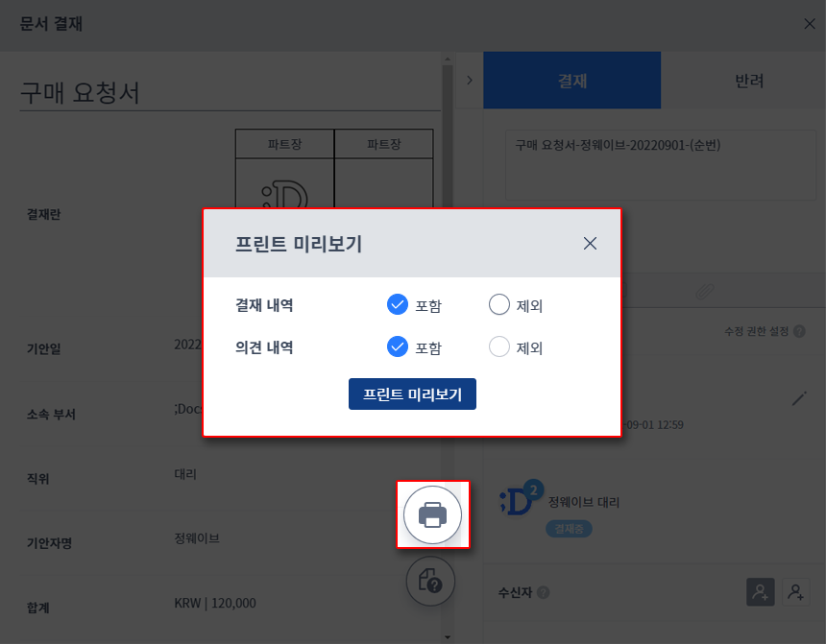The height and width of the screenshot is (644, 826).
Task: Close the 프린트 미리보기 dialog
Action: [590, 243]
